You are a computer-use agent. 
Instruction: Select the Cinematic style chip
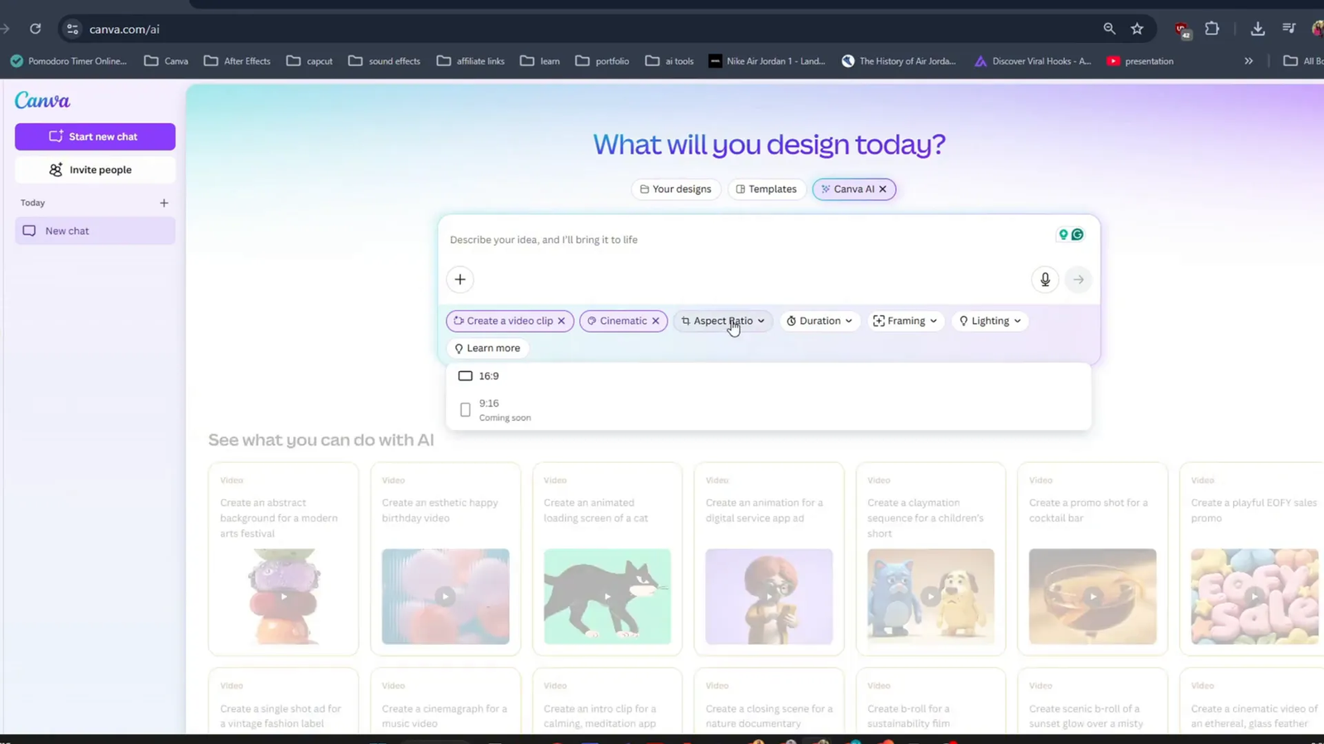coord(616,321)
